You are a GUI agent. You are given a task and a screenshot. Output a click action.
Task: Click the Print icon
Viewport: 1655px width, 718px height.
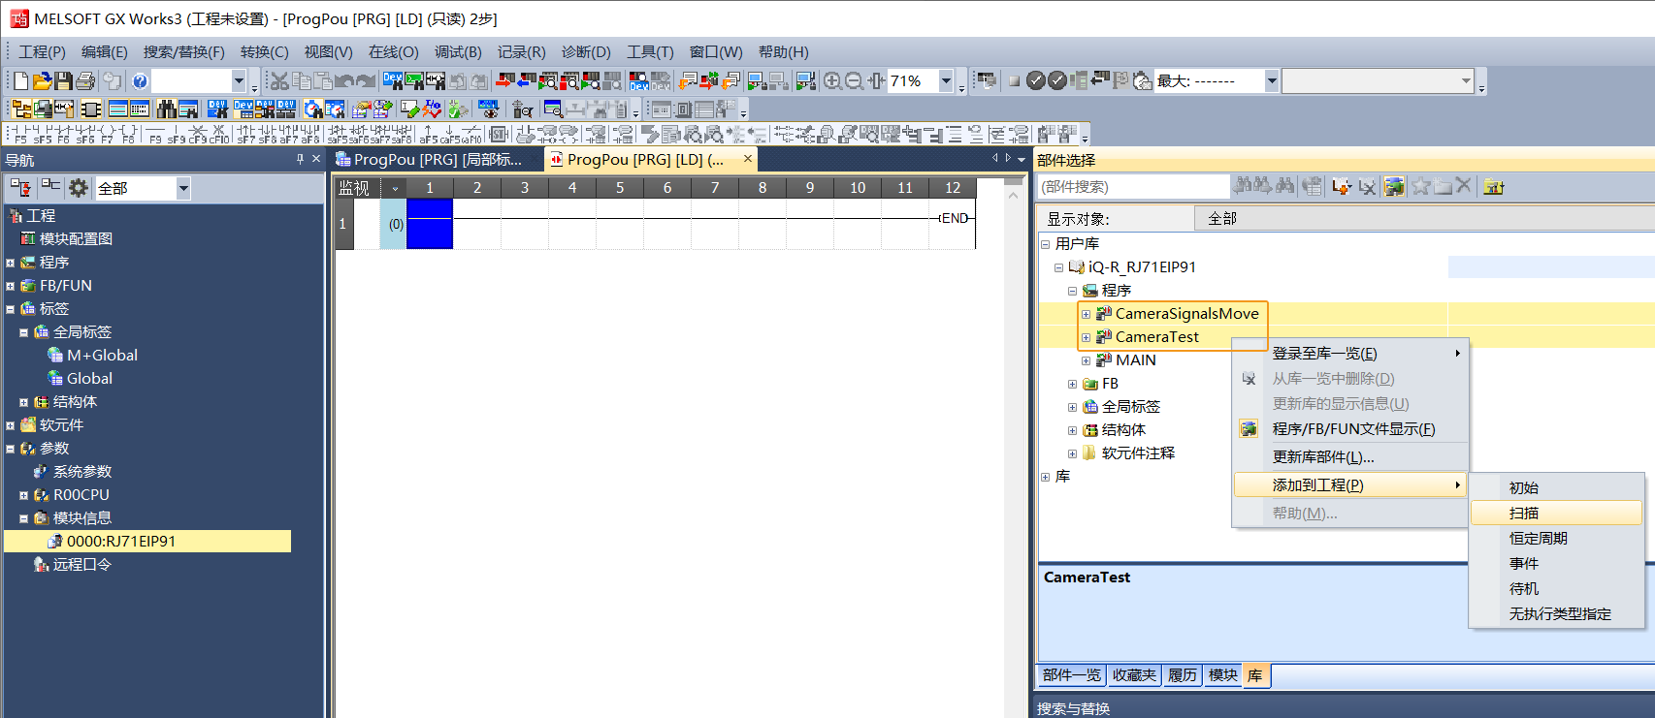(x=85, y=81)
